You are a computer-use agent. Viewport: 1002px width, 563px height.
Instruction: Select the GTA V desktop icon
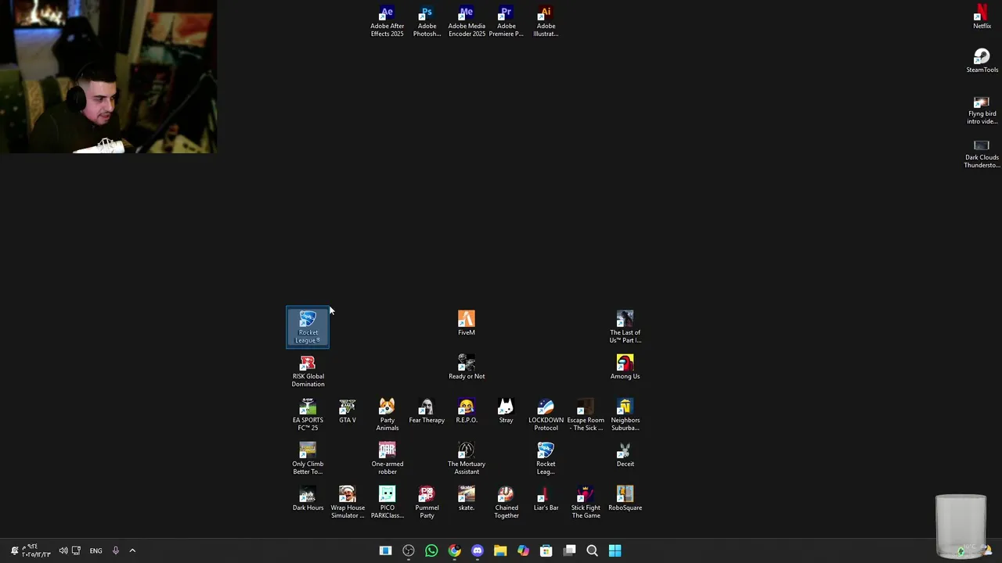pyautogui.click(x=348, y=411)
